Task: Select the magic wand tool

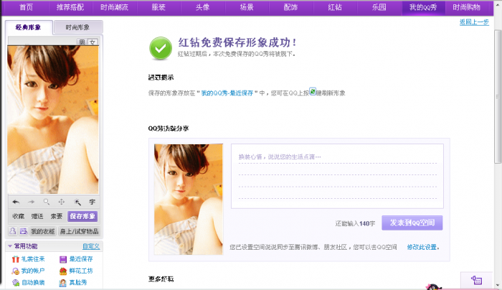Action: point(77,202)
